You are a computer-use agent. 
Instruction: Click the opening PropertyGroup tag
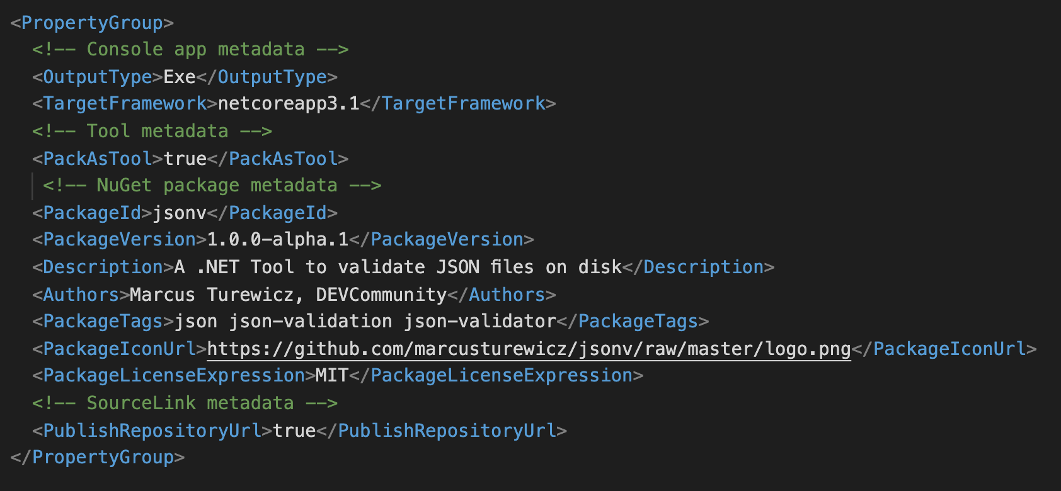pyautogui.click(x=92, y=23)
